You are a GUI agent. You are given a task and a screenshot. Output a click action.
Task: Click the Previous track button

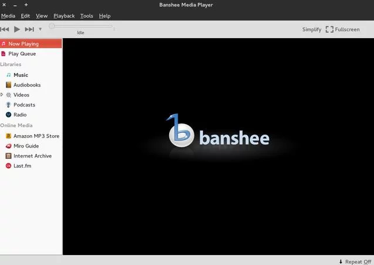coord(5,29)
